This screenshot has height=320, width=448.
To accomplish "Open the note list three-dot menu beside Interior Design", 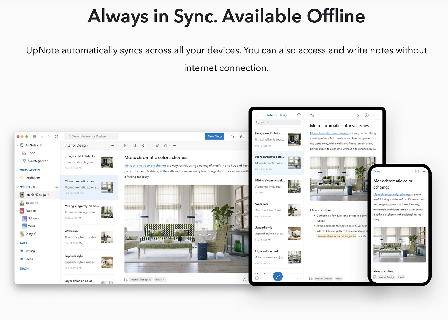I will tap(112, 145).
